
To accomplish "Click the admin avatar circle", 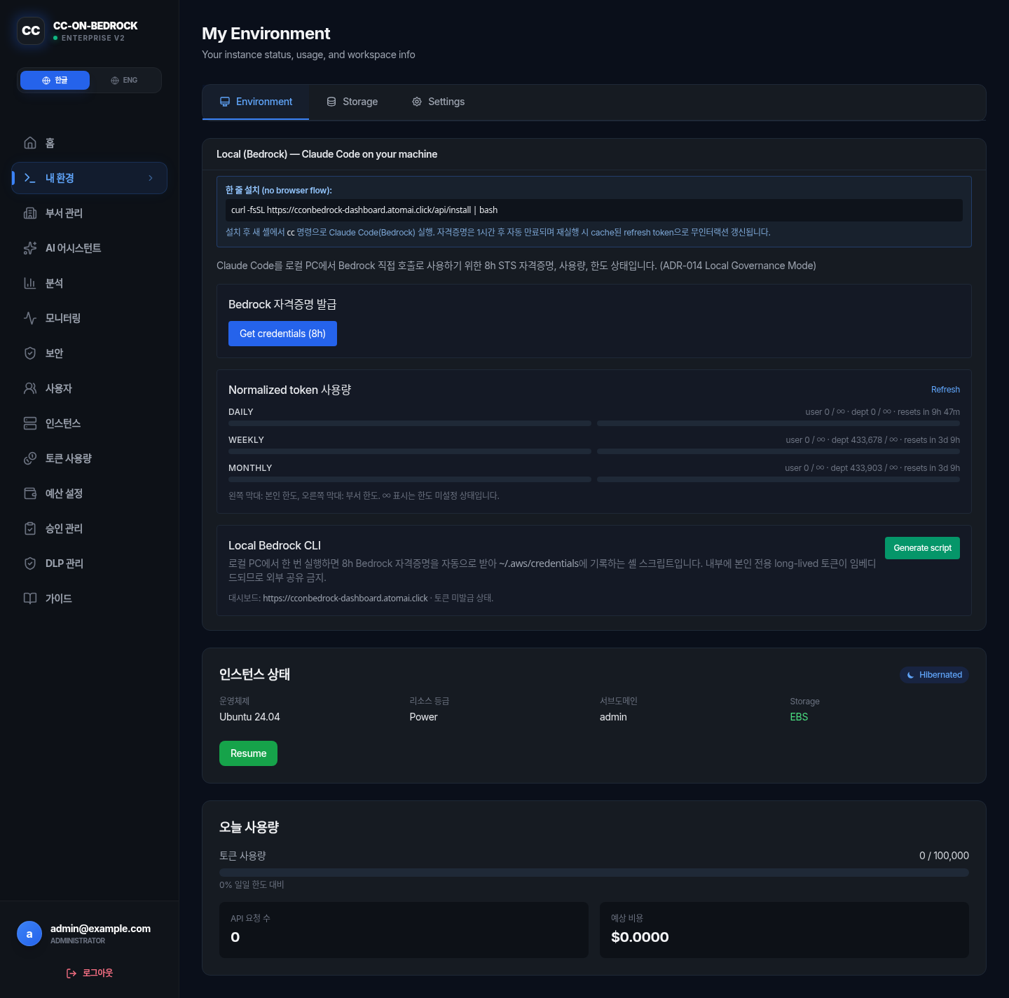I will (29, 934).
